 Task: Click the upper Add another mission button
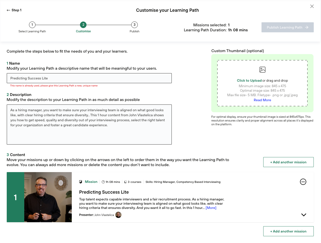(288, 162)
